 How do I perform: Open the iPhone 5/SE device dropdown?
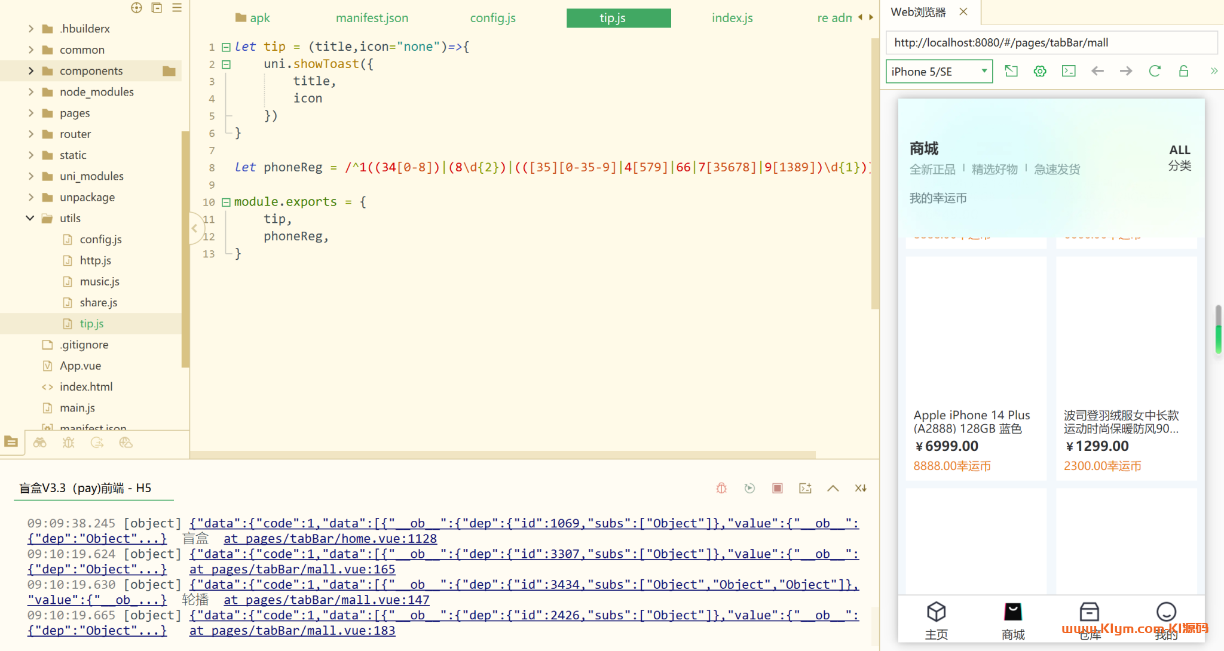[x=938, y=71]
